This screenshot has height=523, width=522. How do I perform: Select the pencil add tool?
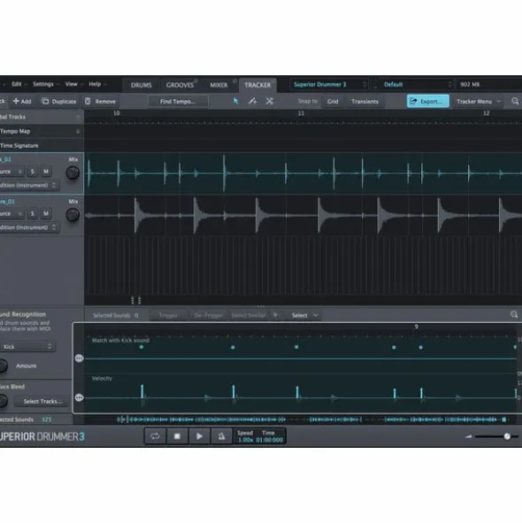252,101
